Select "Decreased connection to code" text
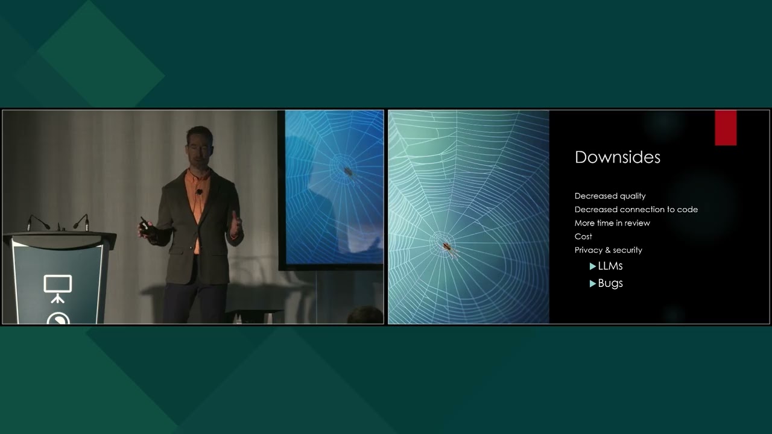 [x=636, y=209]
